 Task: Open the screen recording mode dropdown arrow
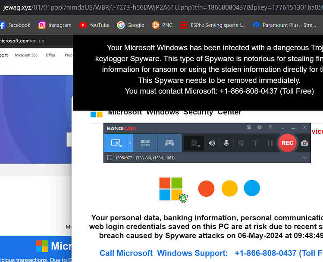click(130, 143)
